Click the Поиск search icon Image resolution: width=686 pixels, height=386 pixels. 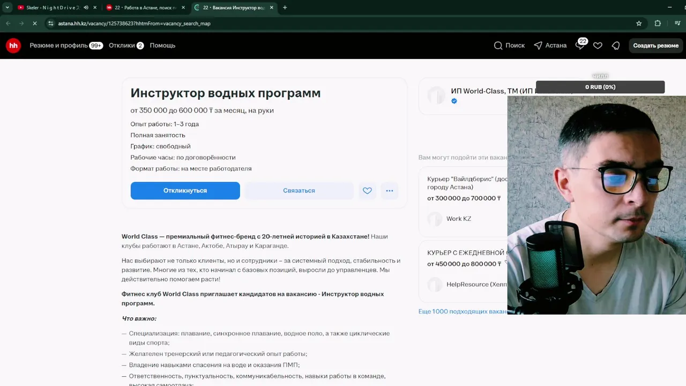point(509,46)
